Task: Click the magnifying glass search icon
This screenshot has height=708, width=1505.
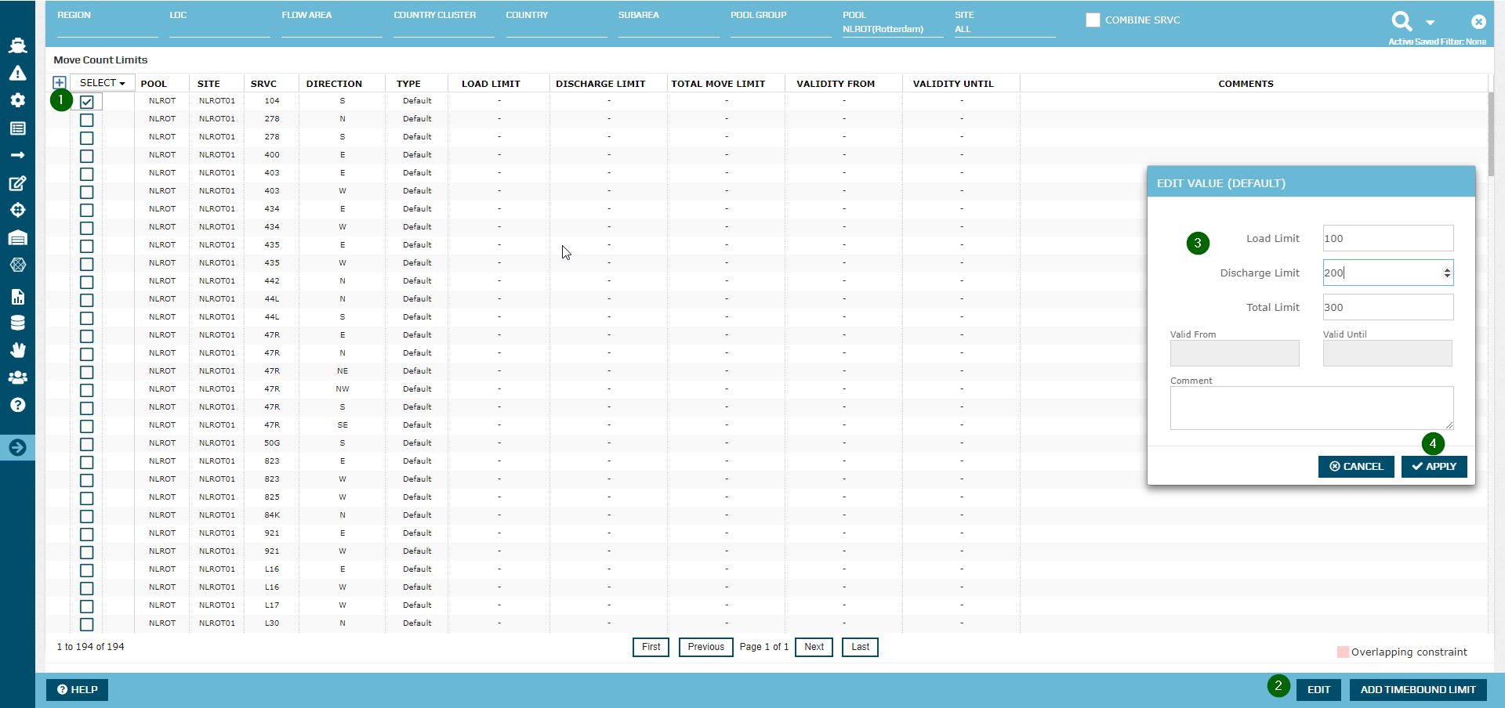Action: (1402, 21)
